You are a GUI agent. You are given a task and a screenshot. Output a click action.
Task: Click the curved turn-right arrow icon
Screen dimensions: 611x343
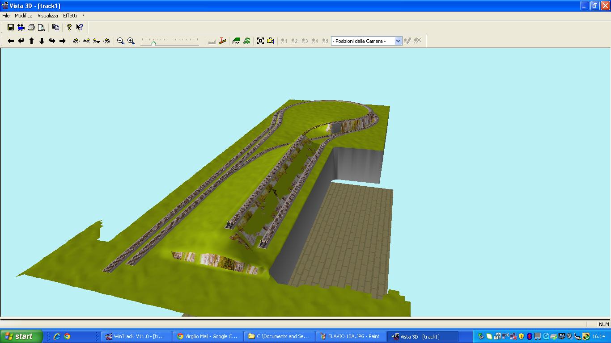(52, 41)
